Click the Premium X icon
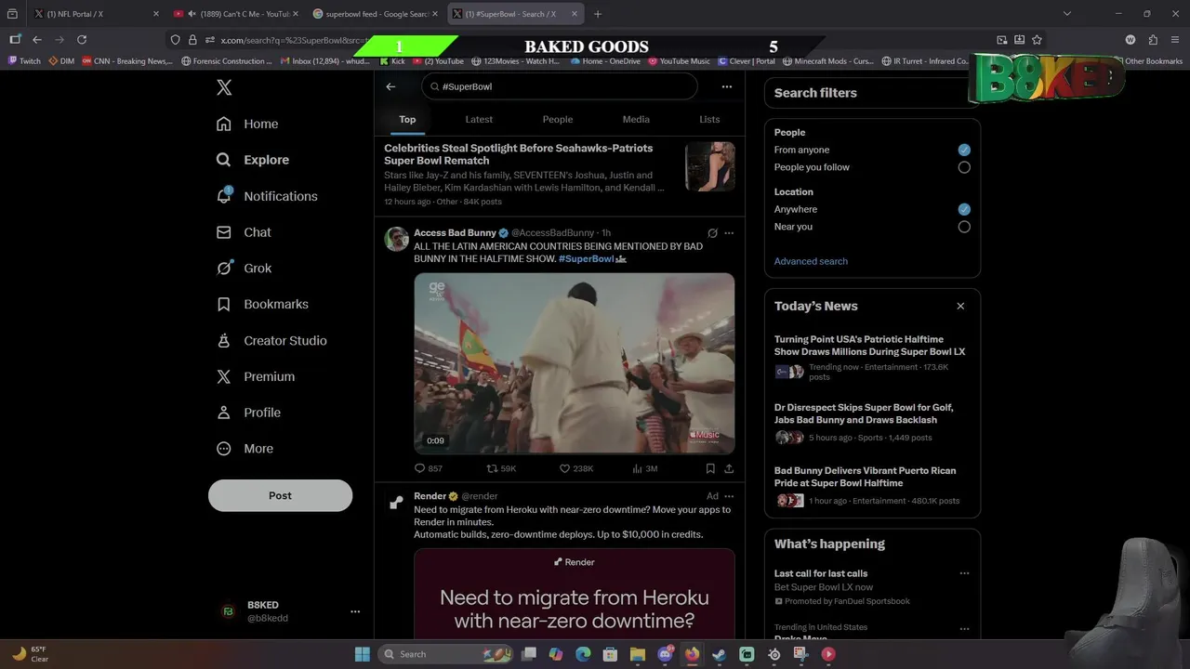This screenshot has width=1190, height=669. (x=223, y=376)
